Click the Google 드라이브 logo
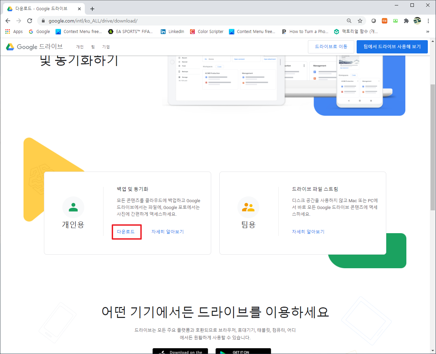The image size is (436, 354). [x=34, y=47]
